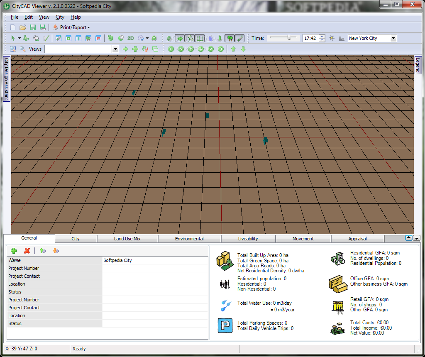Click the building skyline icon
The width and height of the screenshot is (425, 357).
[x=342, y=39]
